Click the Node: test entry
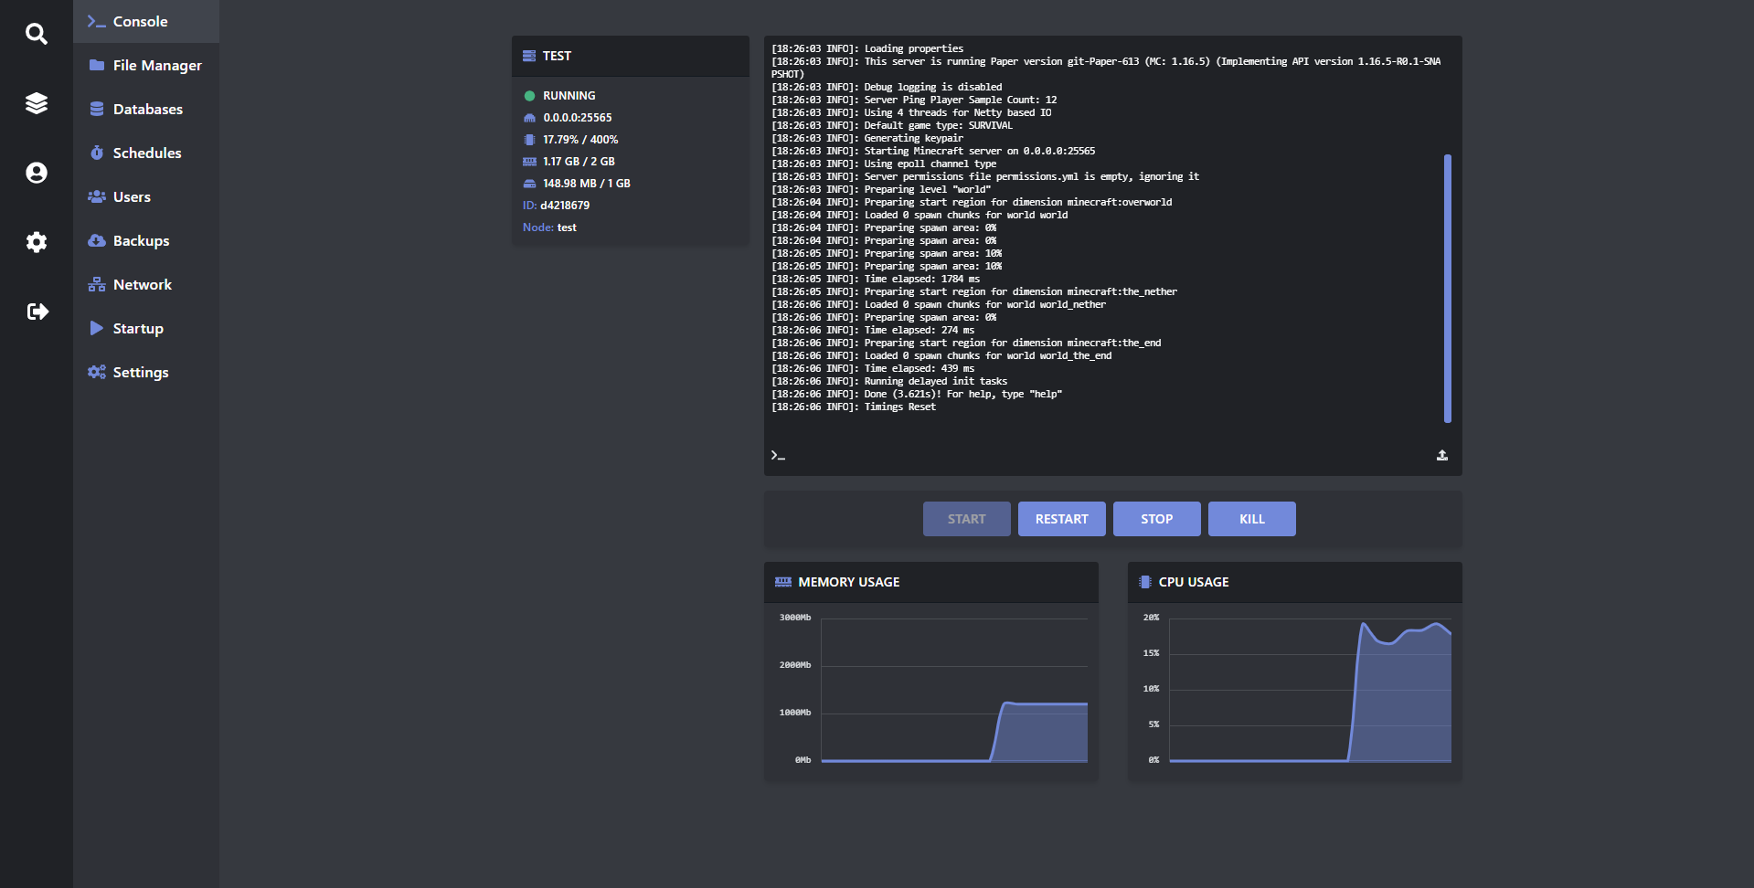The image size is (1754, 888). [550, 227]
